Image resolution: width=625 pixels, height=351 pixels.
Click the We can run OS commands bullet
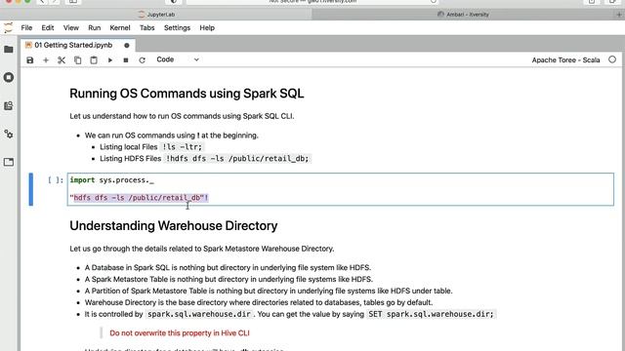pos(172,136)
